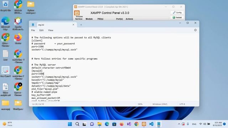Click the # enable-named-pipe comment line
228x128 pixels.
coord(44,92)
